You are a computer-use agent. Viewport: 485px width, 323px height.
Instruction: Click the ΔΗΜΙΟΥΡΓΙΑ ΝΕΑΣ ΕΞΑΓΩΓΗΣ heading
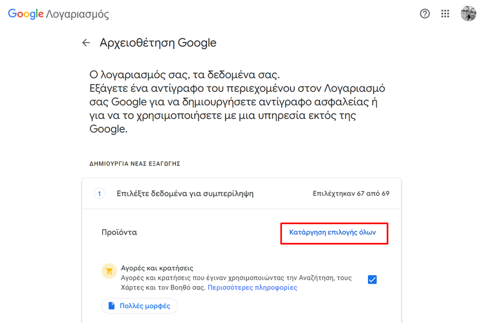click(x=135, y=164)
